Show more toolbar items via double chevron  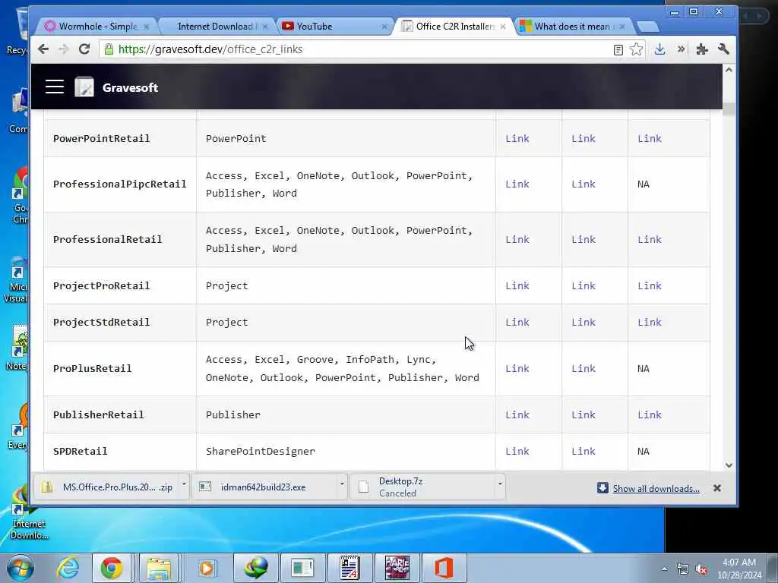pyautogui.click(x=682, y=49)
